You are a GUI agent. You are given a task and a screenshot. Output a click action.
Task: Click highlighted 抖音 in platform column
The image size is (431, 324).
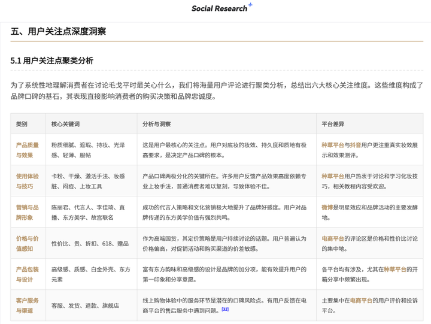point(356,145)
